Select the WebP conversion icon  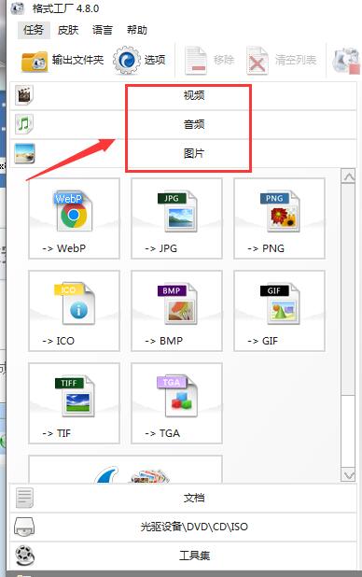pos(74,211)
